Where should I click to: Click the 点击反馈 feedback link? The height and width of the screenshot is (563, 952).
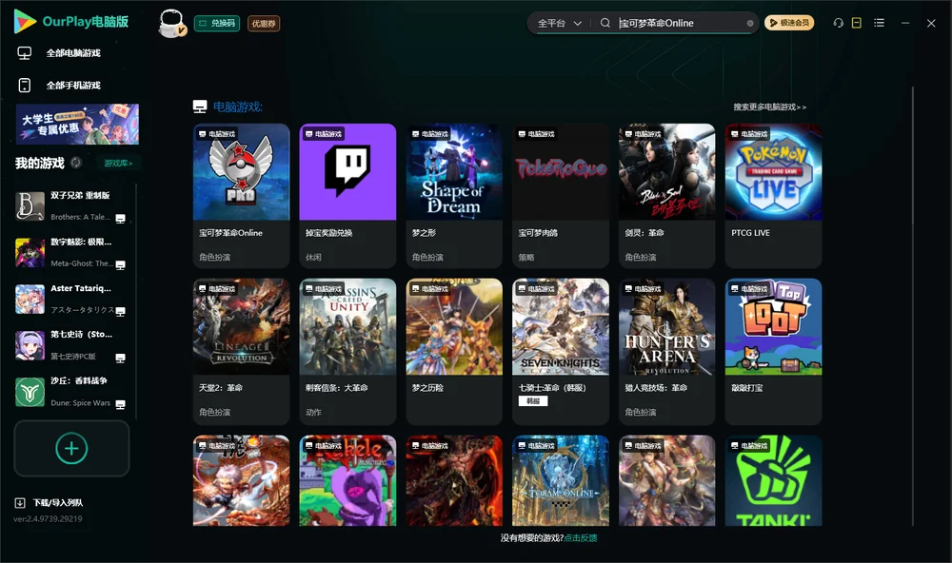click(581, 537)
